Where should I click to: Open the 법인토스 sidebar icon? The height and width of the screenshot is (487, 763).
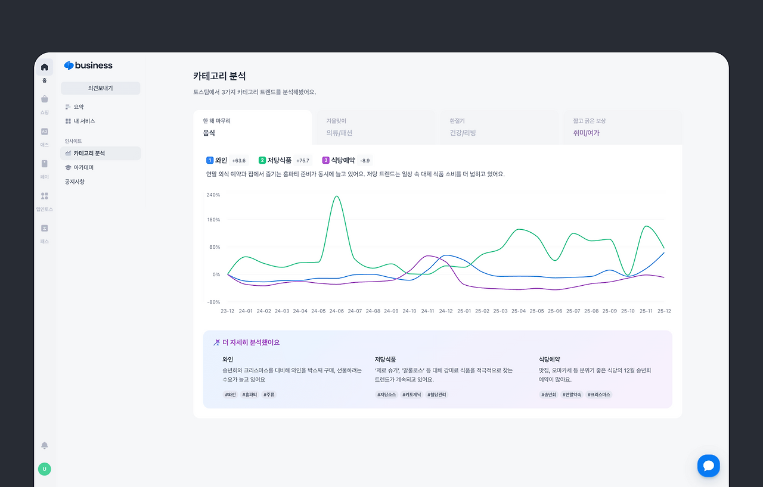(x=44, y=196)
